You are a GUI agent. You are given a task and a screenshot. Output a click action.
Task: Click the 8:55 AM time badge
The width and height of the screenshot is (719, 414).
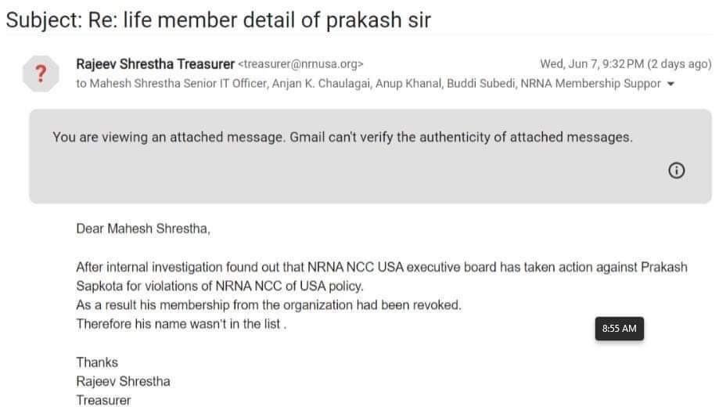pyautogui.click(x=619, y=329)
